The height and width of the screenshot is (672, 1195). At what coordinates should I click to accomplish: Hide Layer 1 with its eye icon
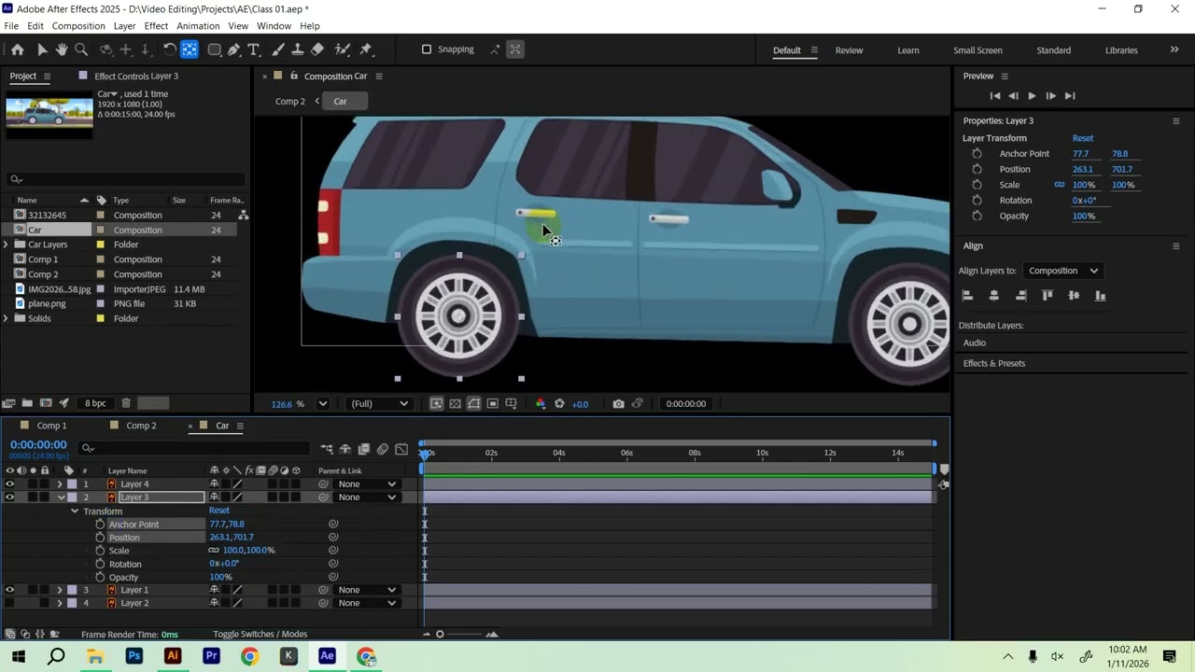(x=9, y=590)
